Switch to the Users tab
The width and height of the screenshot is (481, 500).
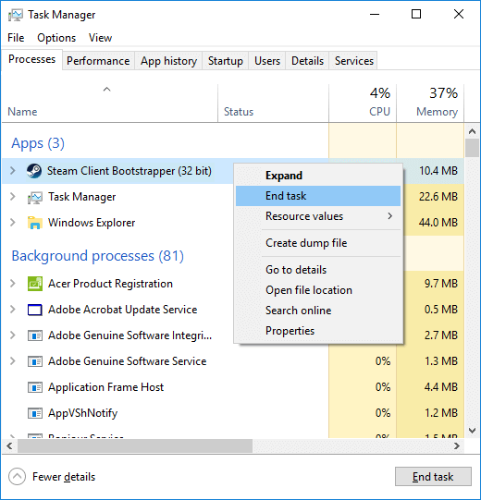[267, 61]
